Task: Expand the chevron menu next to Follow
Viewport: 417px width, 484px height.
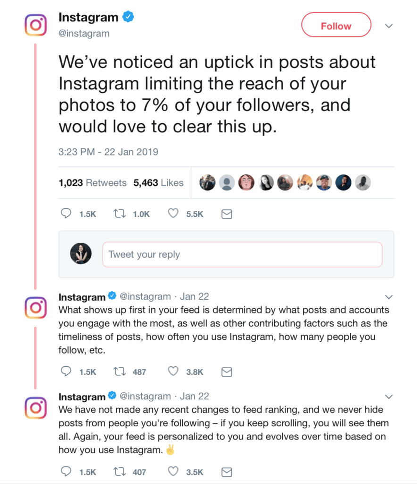Action: pos(389,26)
